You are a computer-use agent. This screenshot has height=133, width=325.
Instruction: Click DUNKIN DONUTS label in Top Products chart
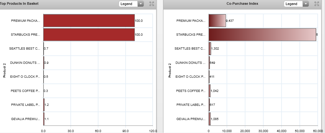pyautogui.click(x=25, y=63)
